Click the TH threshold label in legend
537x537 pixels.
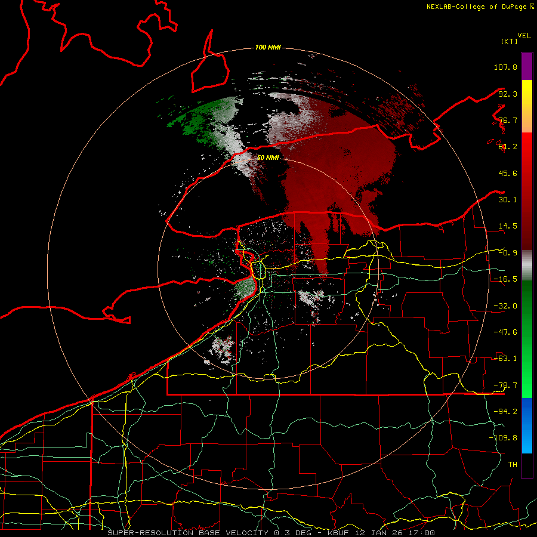click(513, 465)
